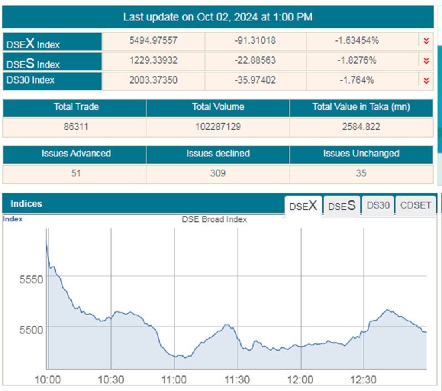Click the chart line peak after 12:30
442x391 pixels.
(388, 310)
